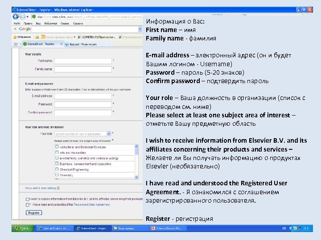Close the Google toolbar with the X
Screen dimensions: 321x240
[15, 29]
